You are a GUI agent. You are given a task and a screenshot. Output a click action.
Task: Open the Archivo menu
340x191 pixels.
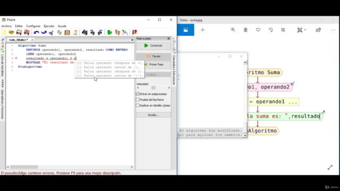6,26
